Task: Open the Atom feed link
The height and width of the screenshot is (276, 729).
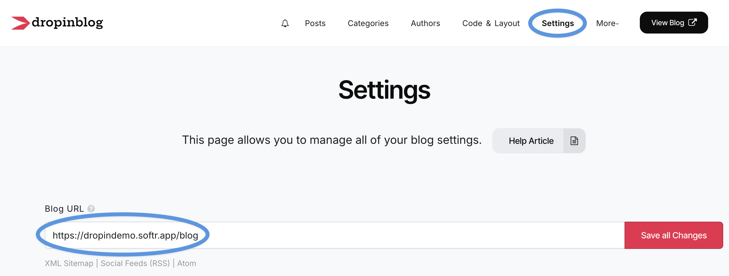Action: point(186,263)
